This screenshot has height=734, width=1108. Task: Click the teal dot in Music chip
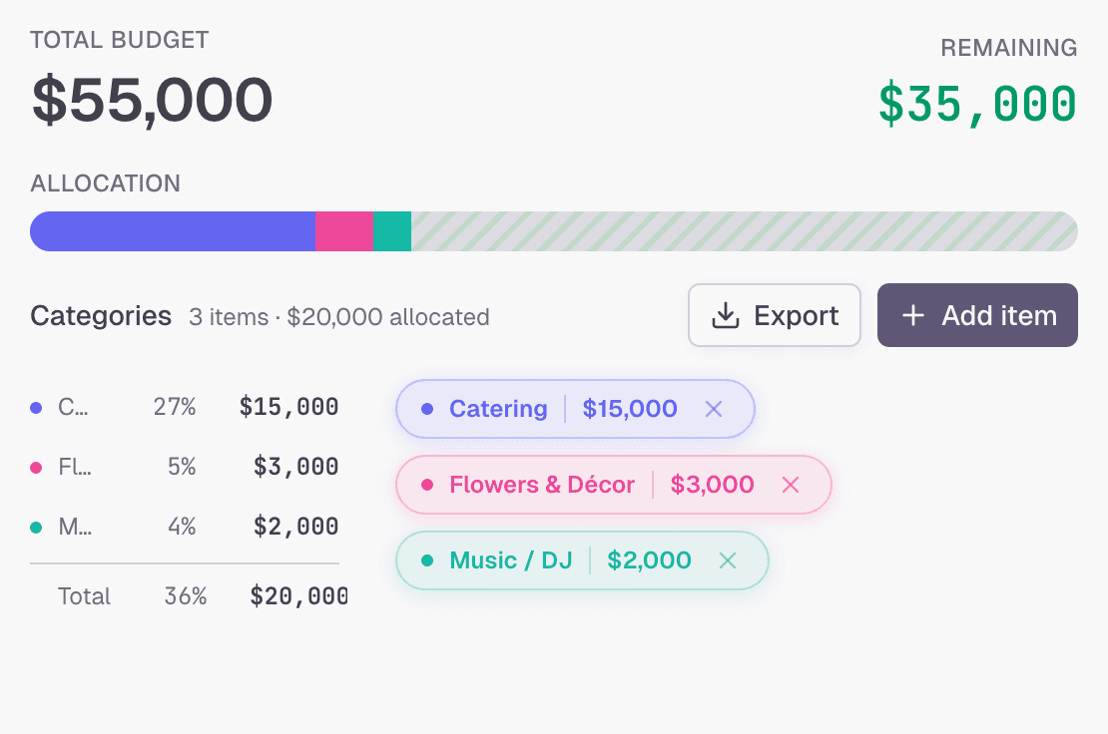click(x=427, y=560)
